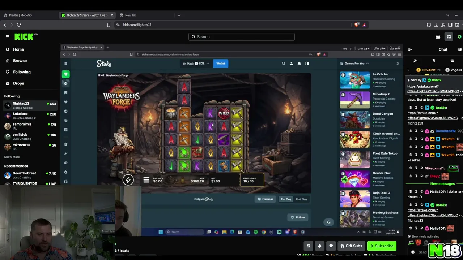Open browser downloads

pos(436,25)
